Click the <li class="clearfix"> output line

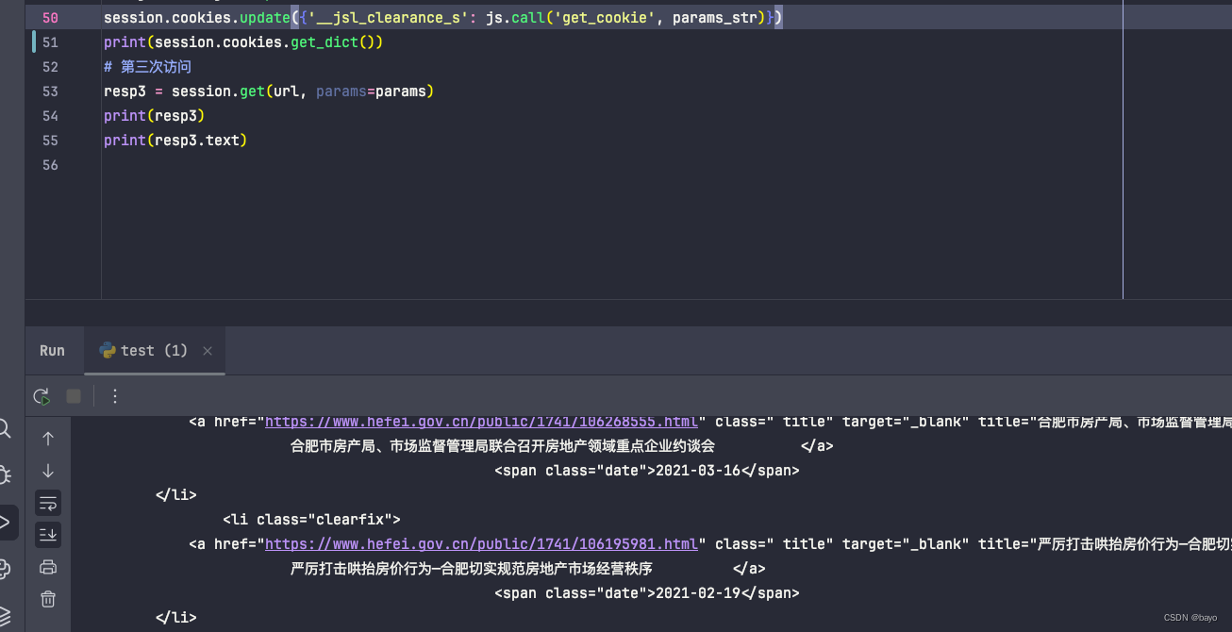click(x=312, y=520)
